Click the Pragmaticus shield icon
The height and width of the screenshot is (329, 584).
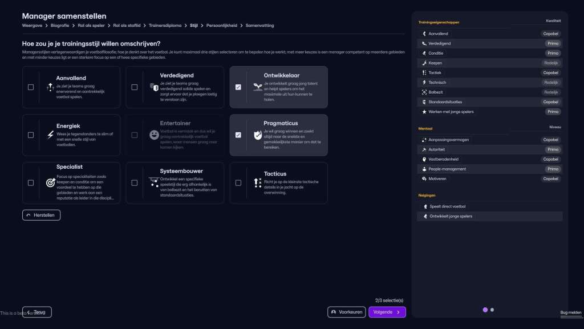click(257, 135)
